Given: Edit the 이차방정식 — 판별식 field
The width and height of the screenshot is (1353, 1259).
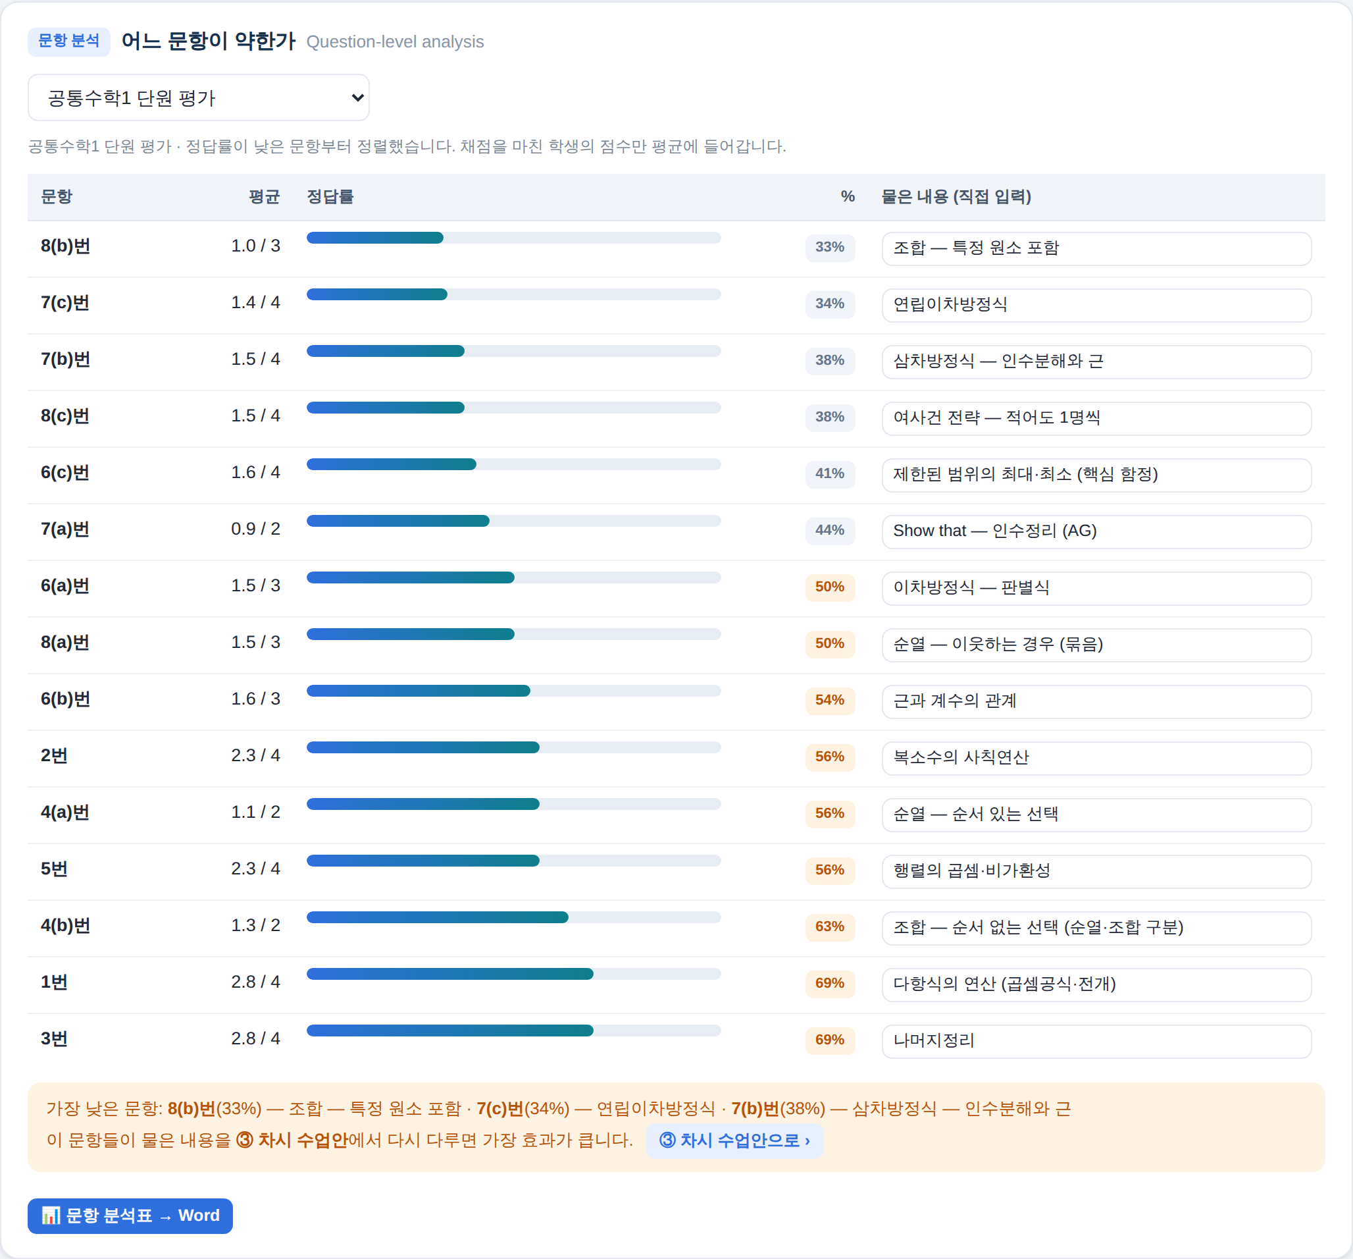Looking at the screenshot, I should pyautogui.click(x=1096, y=587).
